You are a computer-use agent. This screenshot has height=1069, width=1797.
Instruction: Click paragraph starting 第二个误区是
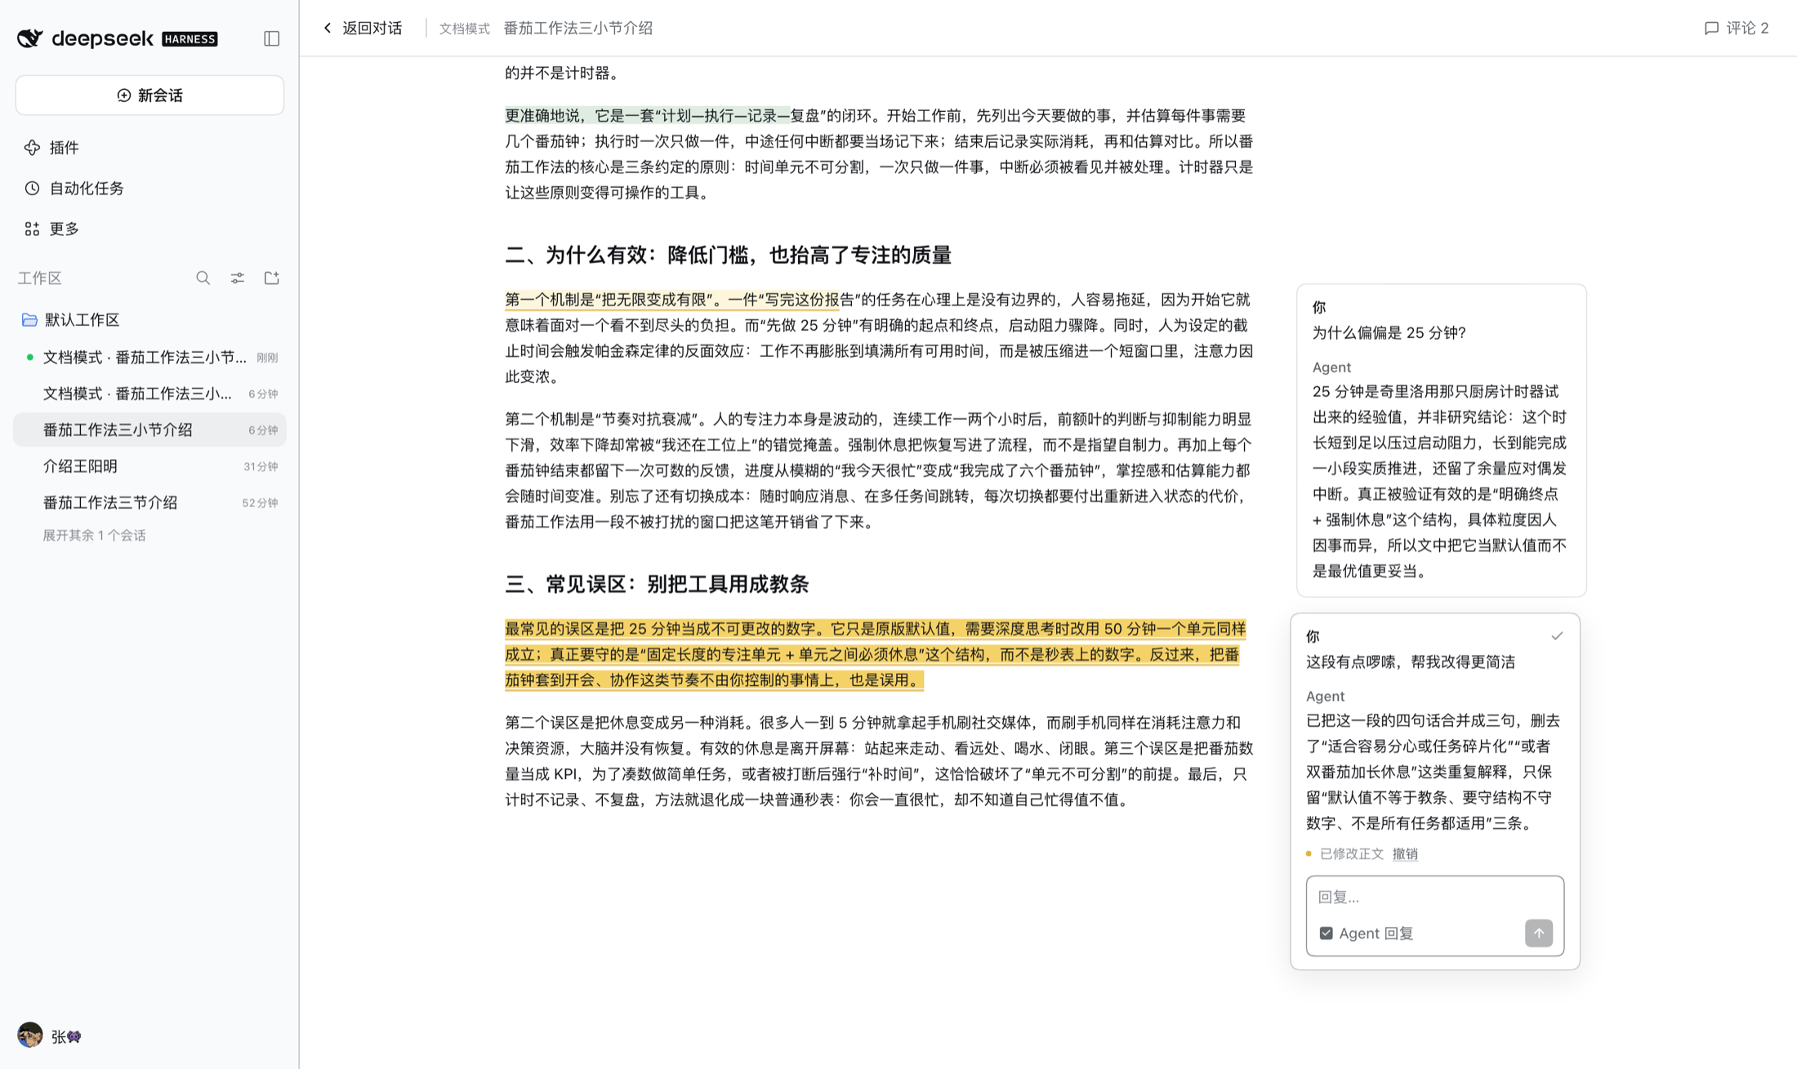point(878,761)
